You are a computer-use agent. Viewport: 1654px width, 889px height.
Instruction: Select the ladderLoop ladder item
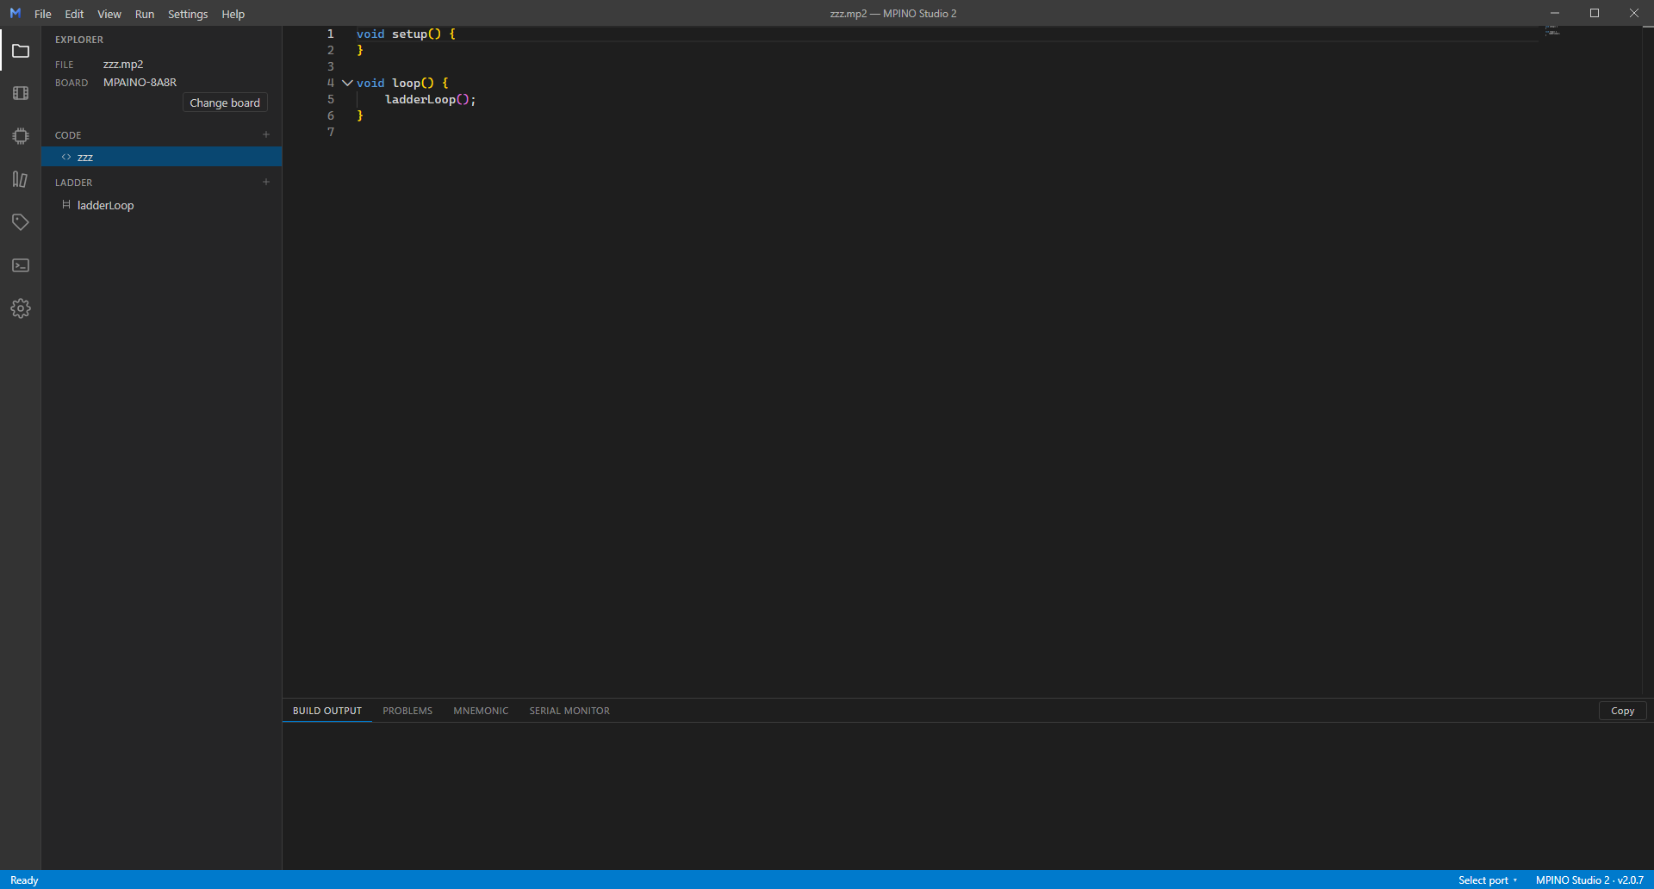click(x=162, y=205)
